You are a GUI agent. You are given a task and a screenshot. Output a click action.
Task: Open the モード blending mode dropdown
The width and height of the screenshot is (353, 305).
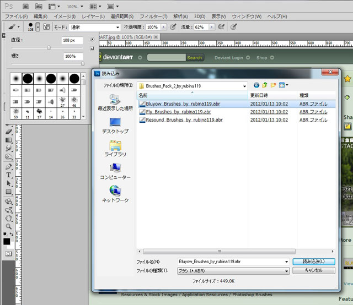(94, 27)
